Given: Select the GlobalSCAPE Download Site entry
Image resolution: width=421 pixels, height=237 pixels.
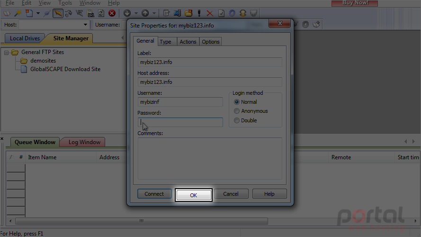Looking at the screenshot, I should coord(65,69).
